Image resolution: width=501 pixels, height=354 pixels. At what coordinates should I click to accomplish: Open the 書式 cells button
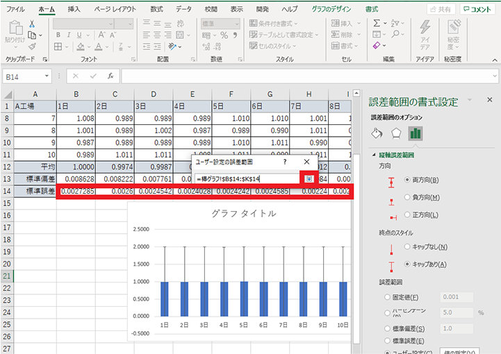tap(343, 46)
